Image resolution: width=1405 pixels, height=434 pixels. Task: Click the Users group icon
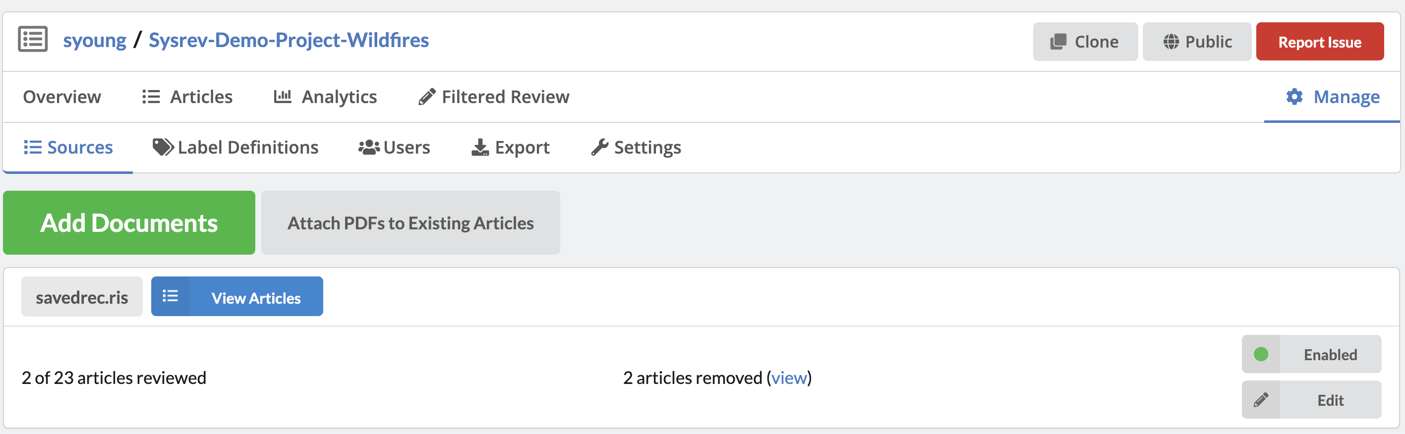click(x=369, y=147)
